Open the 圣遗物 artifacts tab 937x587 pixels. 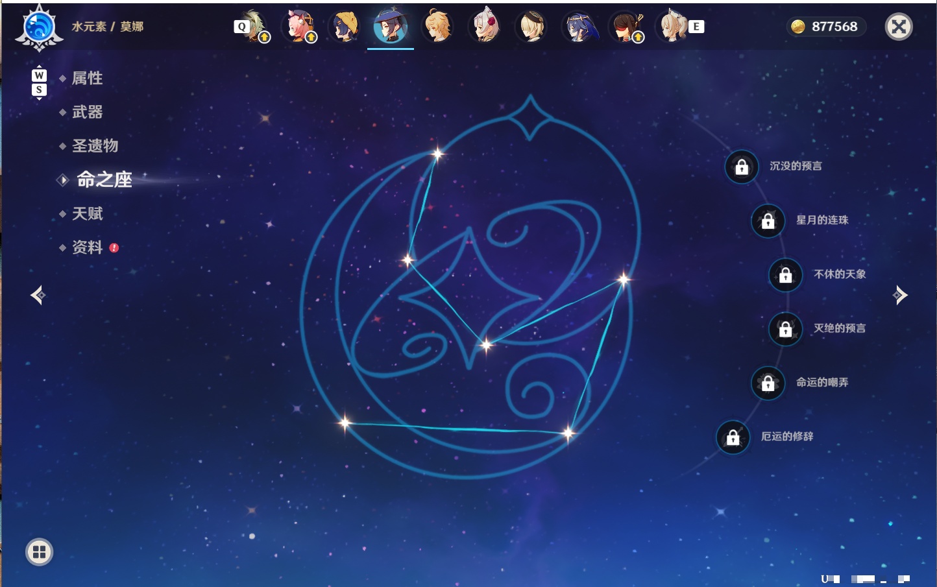point(95,146)
